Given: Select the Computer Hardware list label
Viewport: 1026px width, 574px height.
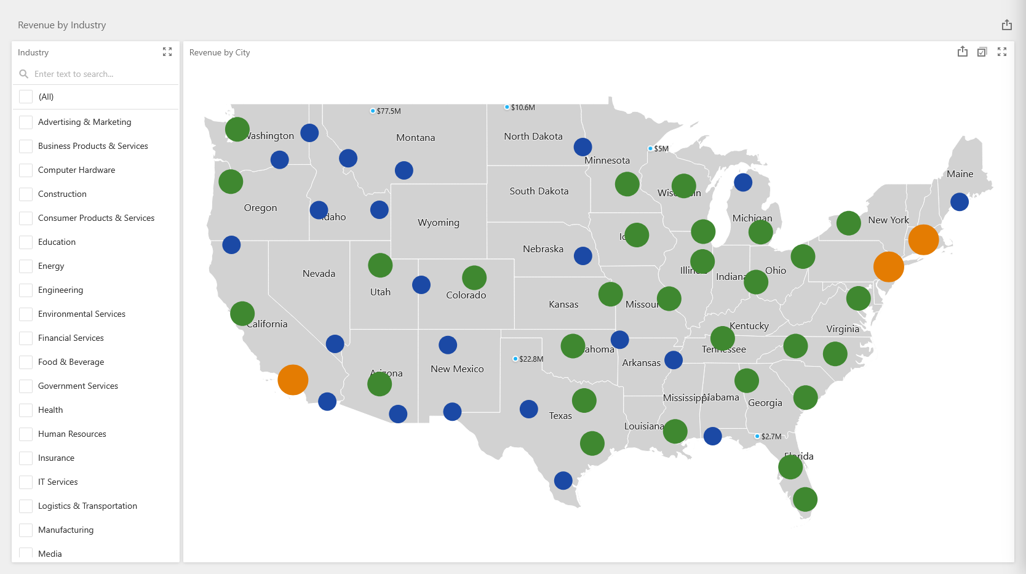Looking at the screenshot, I should 76,170.
